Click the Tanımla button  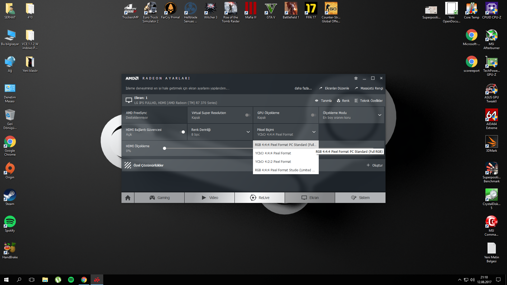point(323,101)
